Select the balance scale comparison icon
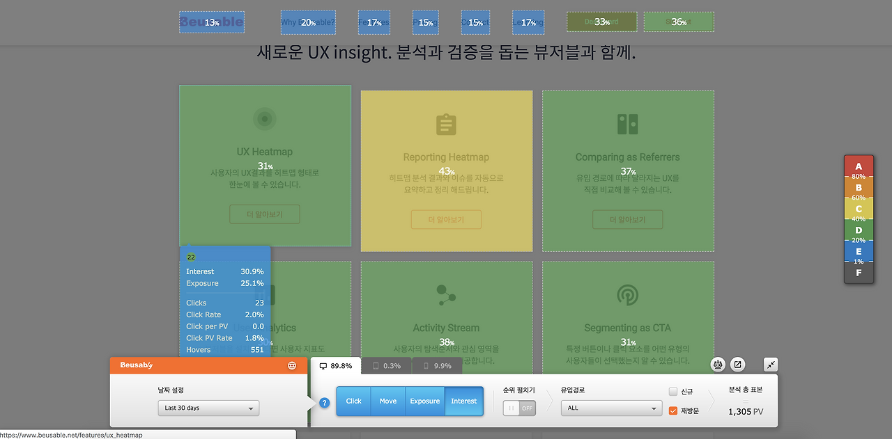Screen dimensions: 892x439 click(x=718, y=364)
